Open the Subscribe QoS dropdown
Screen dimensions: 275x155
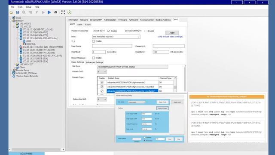pos(105,99)
